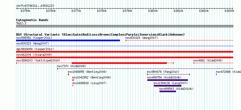Click the 63800k ruler tick label
Viewport: 241px width, 110px height.
[153, 11]
